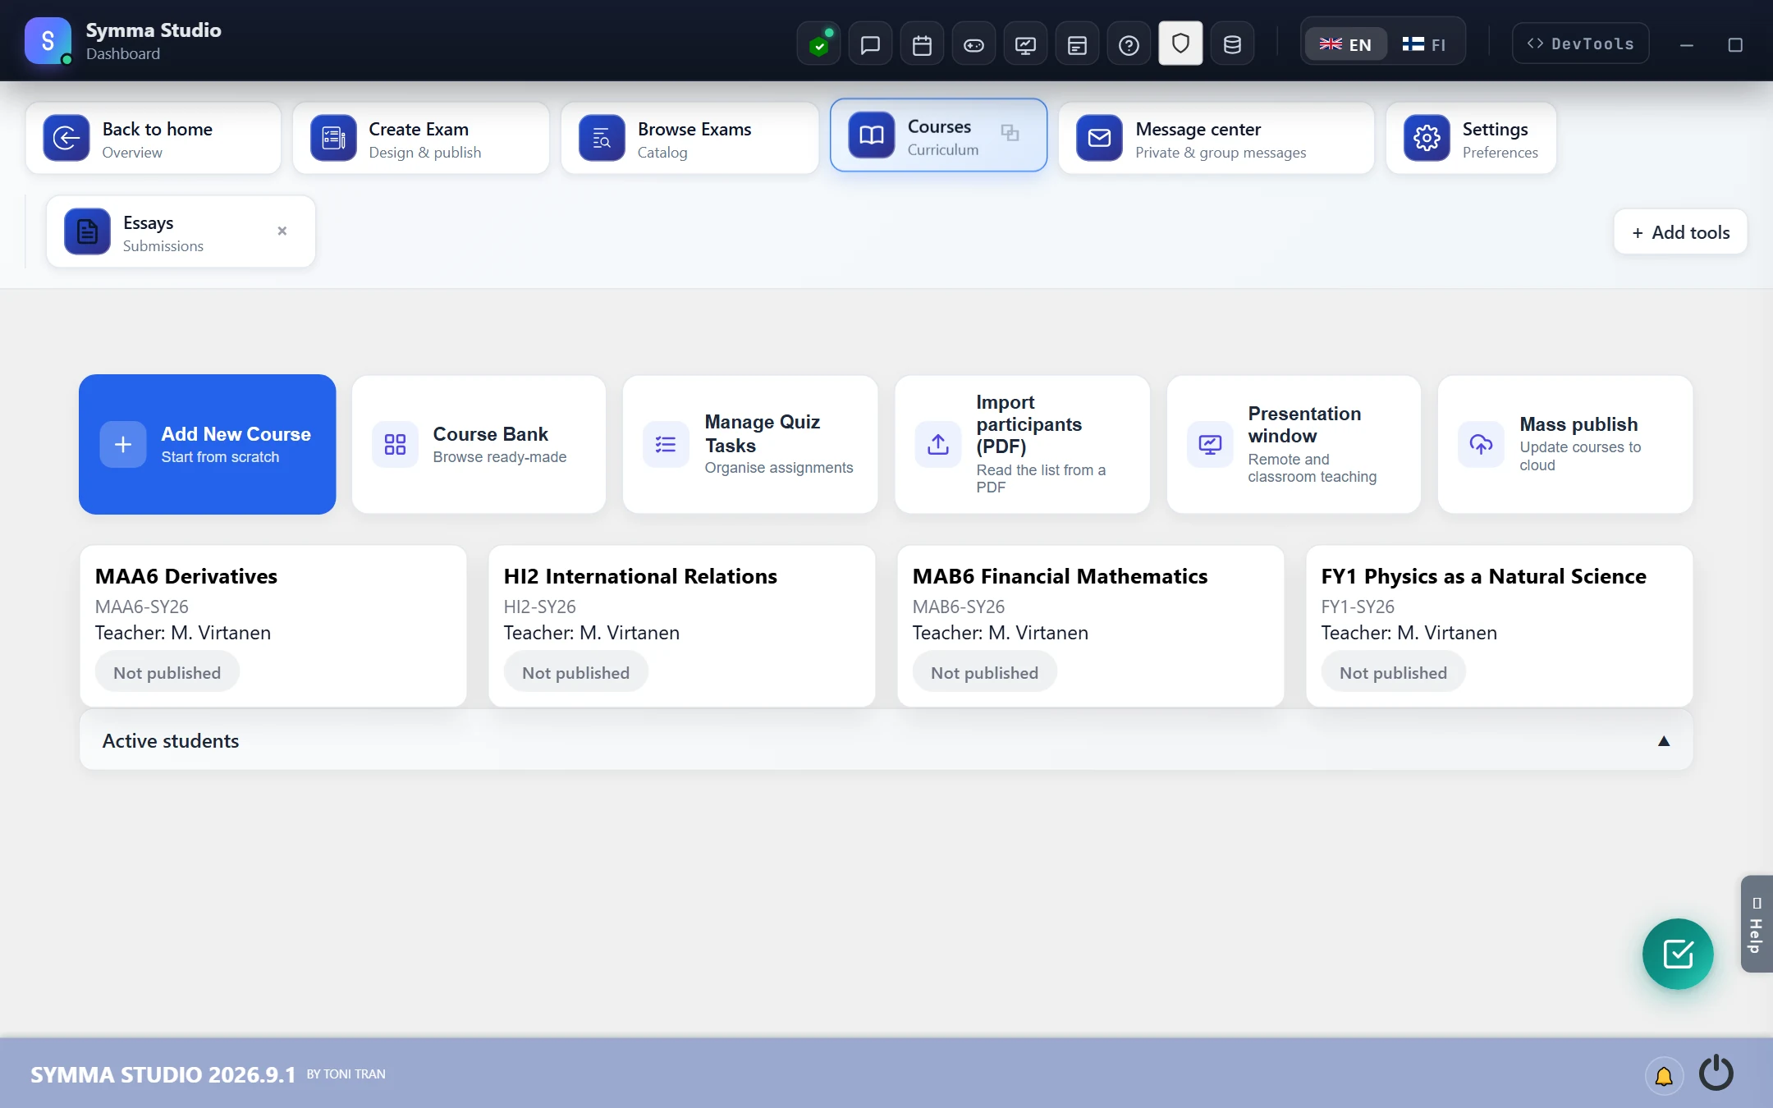
Task: Click the notification bell icon
Action: (x=1664, y=1075)
